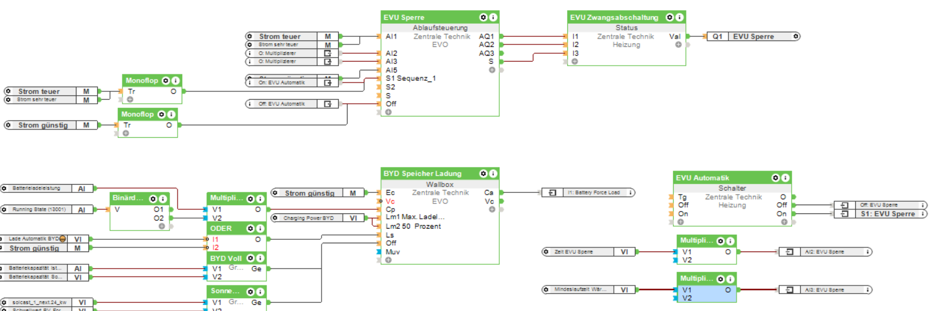Open settings gear on Binärd... block
This screenshot has height=311, width=943.
pos(153,199)
